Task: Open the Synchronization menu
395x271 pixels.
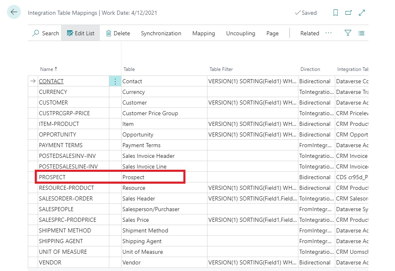Action: coord(161,33)
